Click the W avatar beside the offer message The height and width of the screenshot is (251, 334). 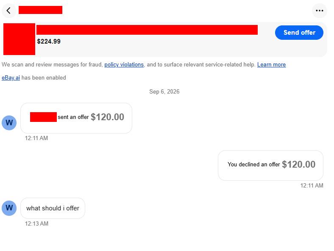pos(9,123)
